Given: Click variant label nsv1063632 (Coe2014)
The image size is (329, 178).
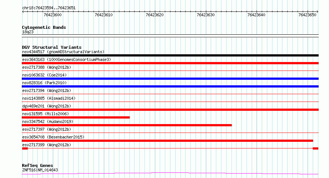Looking at the screenshot, I should [x=44, y=75].
